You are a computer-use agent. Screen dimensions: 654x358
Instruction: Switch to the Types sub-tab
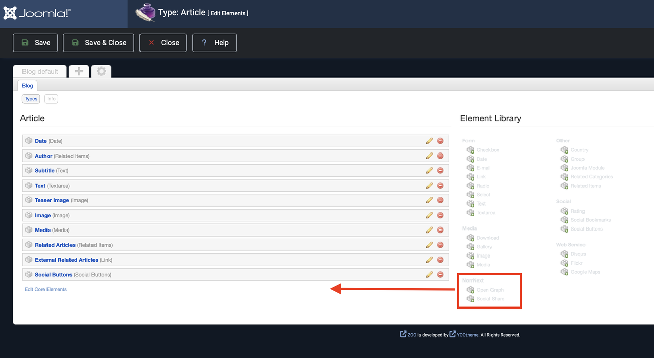point(31,99)
